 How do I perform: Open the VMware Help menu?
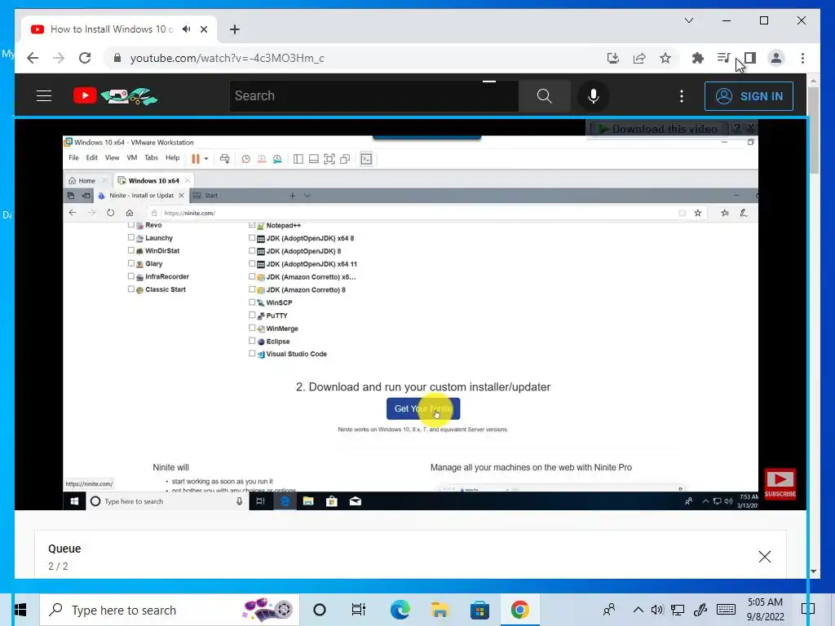click(x=173, y=157)
